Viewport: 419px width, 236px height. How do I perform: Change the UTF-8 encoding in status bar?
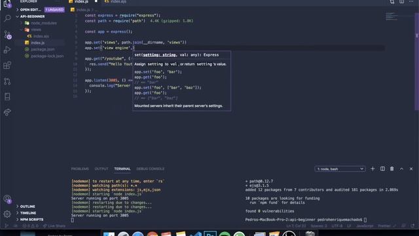coord(337,226)
